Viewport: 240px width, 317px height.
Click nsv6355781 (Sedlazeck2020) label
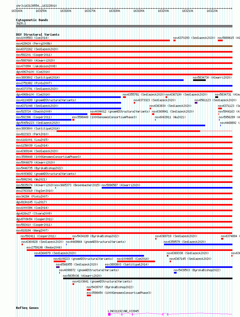[x=144, y=94]
